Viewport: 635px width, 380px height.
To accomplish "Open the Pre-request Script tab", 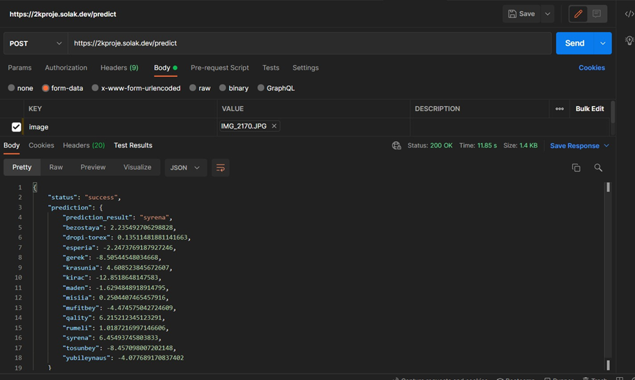I will (220, 68).
